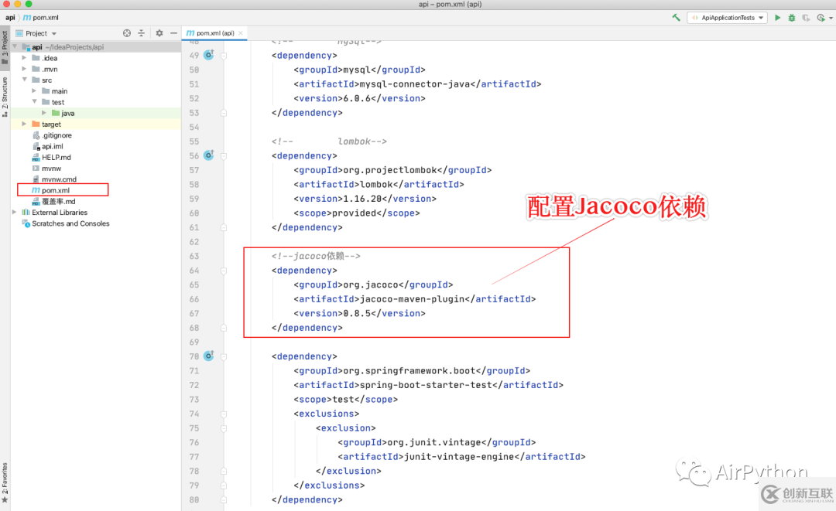Viewport: 836px width, 511px height.
Task: Hide the Project panel with the minus icon
Action: (173, 33)
